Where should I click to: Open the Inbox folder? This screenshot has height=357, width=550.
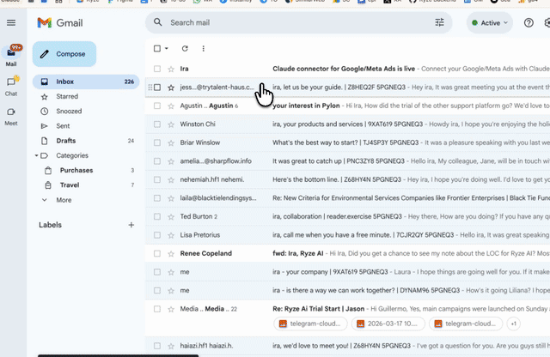click(86, 82)
